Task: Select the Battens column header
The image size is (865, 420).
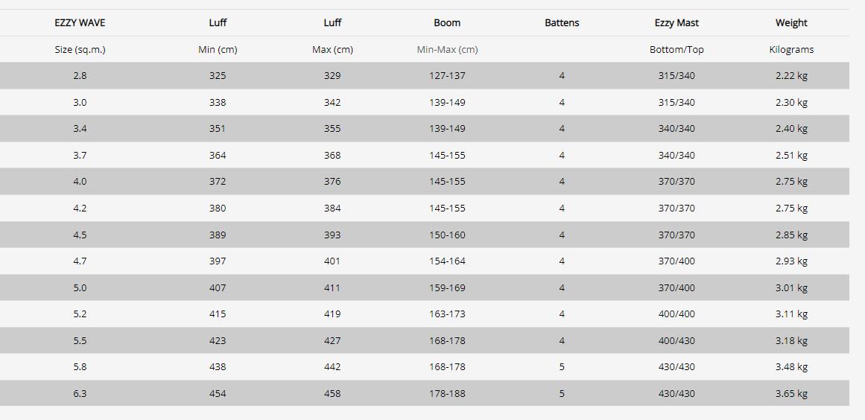Action: tap(562, 22)
